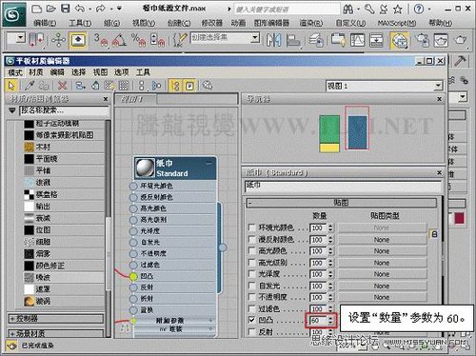Toggle the 3D Snaps icon
Screen dimensions: 476x356
[x=101, y=40]
